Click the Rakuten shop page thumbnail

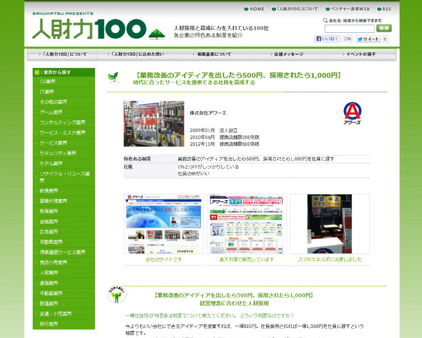point(247,224)
